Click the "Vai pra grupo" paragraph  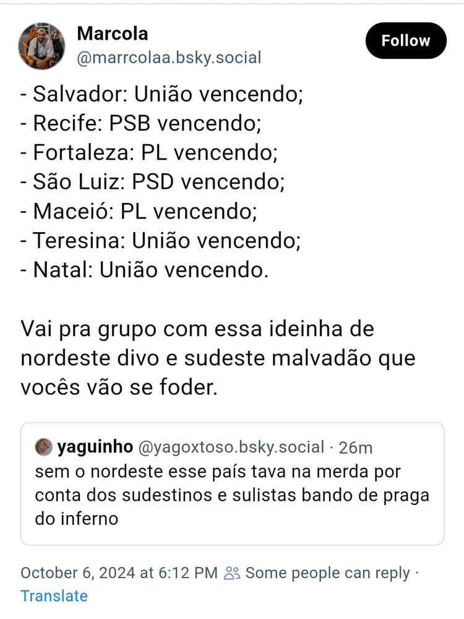[x=218, y=358]
